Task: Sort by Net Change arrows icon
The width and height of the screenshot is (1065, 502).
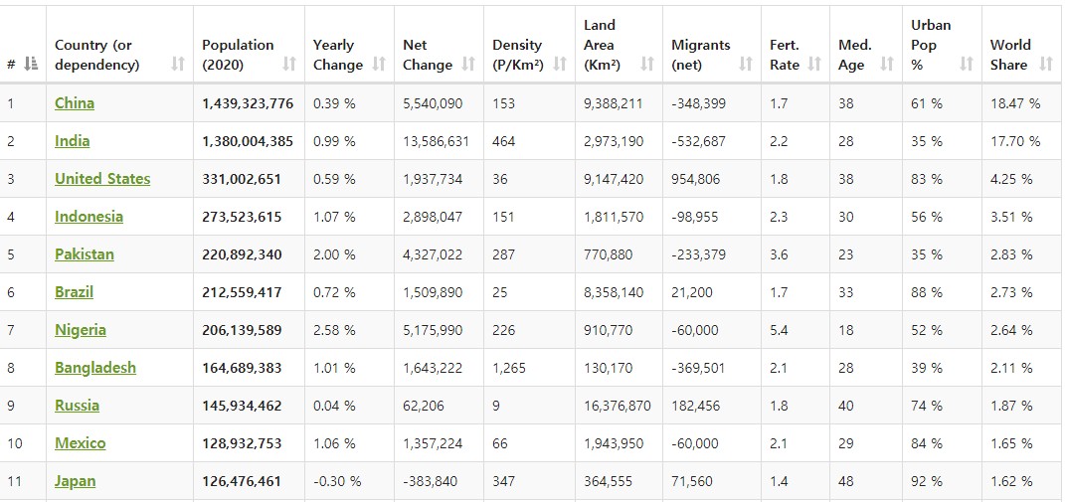Action: coord(468,65)
